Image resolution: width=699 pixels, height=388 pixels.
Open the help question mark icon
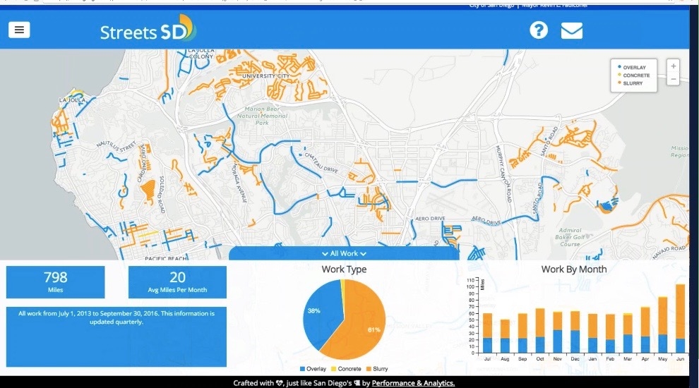click(539, 30)
